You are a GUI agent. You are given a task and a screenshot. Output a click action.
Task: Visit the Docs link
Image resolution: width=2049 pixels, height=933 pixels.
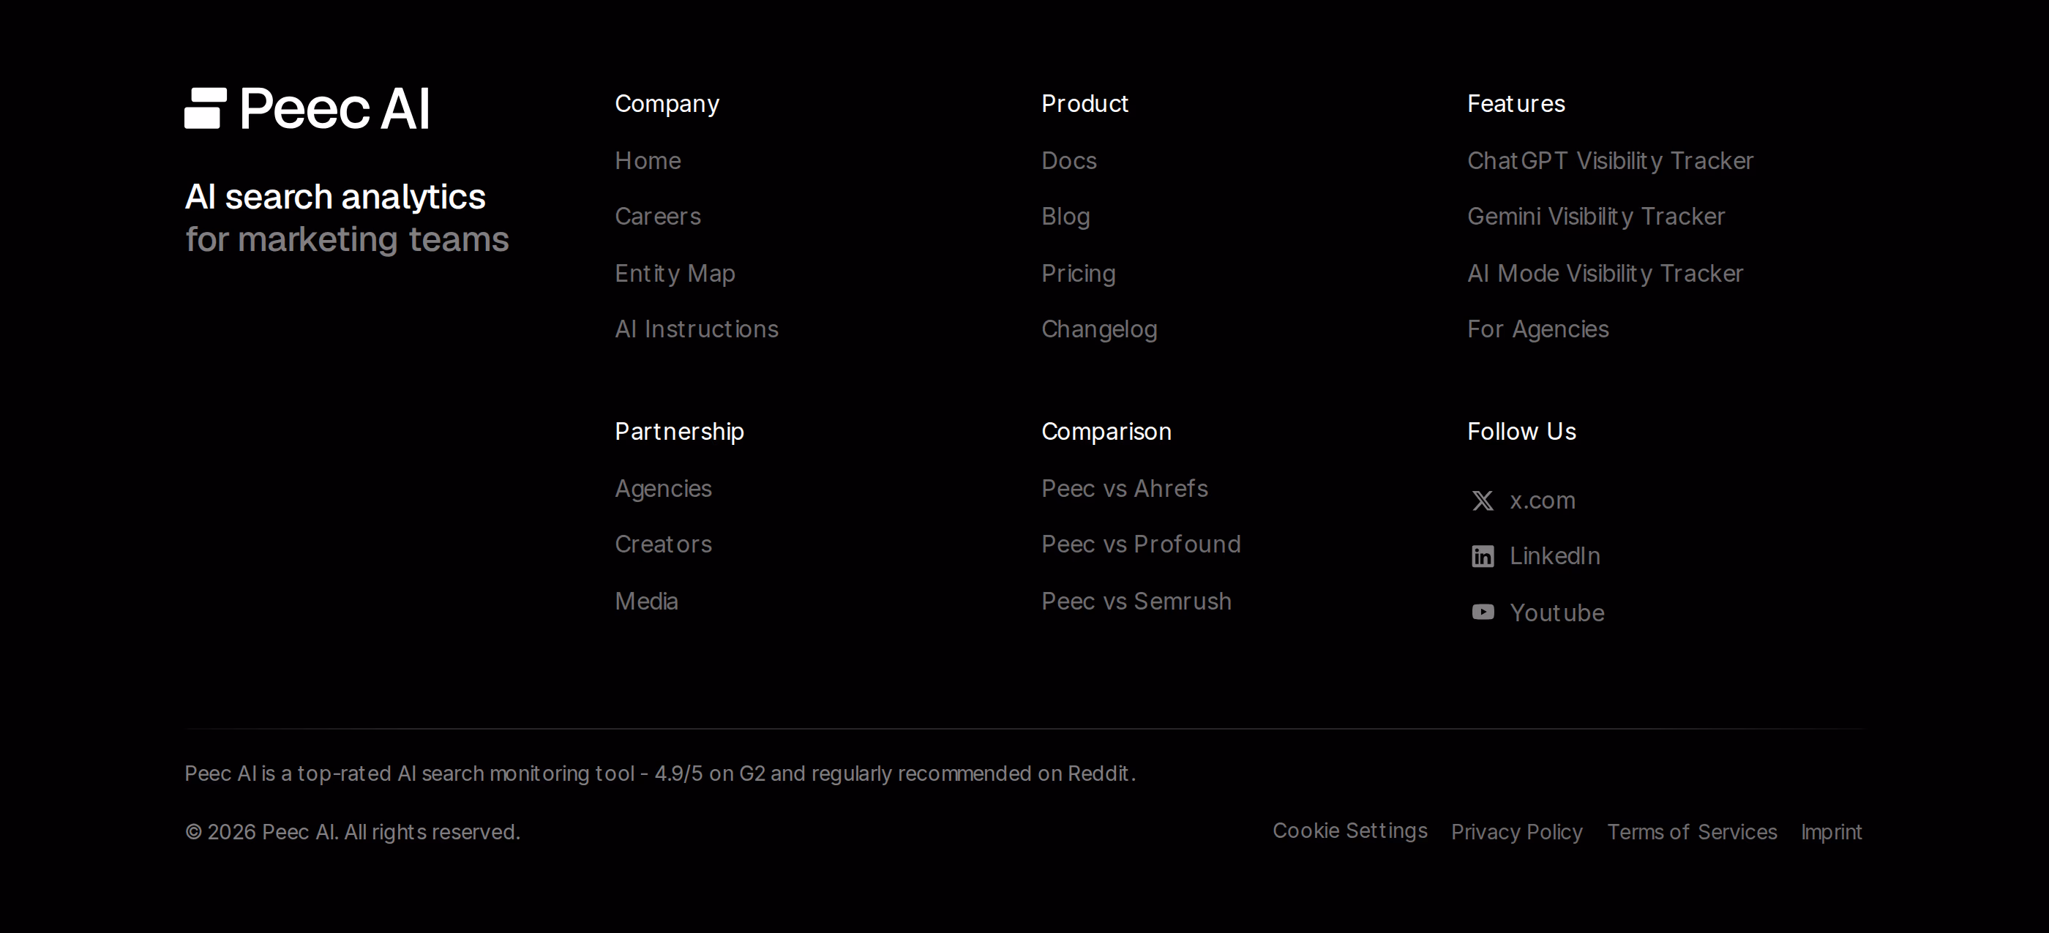point(1069,161)
